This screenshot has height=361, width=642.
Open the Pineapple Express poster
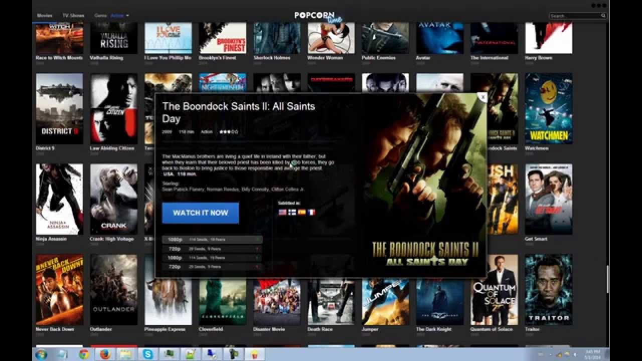168,301
